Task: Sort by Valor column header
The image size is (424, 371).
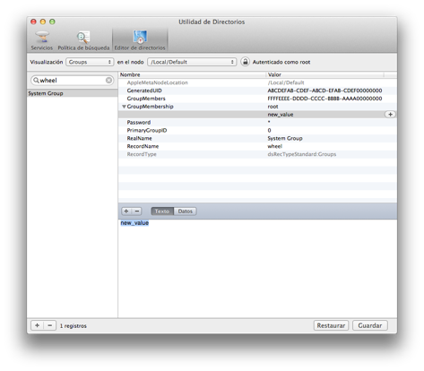Action: tap(324, 74)
